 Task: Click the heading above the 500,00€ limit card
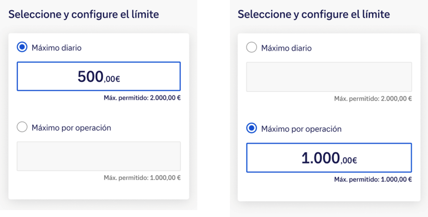pos(84,15)
